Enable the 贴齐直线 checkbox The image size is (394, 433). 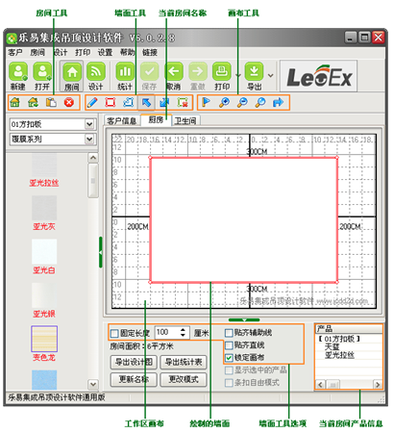point(229,345)
